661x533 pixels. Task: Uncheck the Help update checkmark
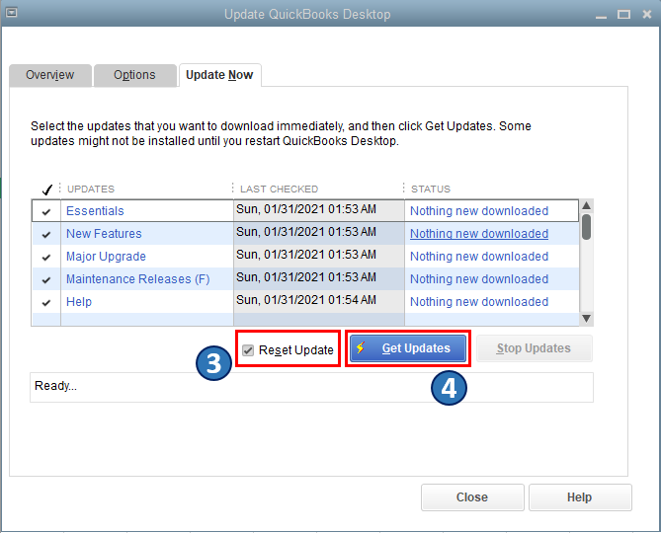click(46, 302)
